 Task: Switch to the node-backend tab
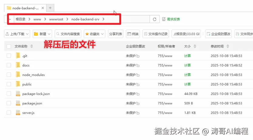pyautogui.click(x=25, y=8)
